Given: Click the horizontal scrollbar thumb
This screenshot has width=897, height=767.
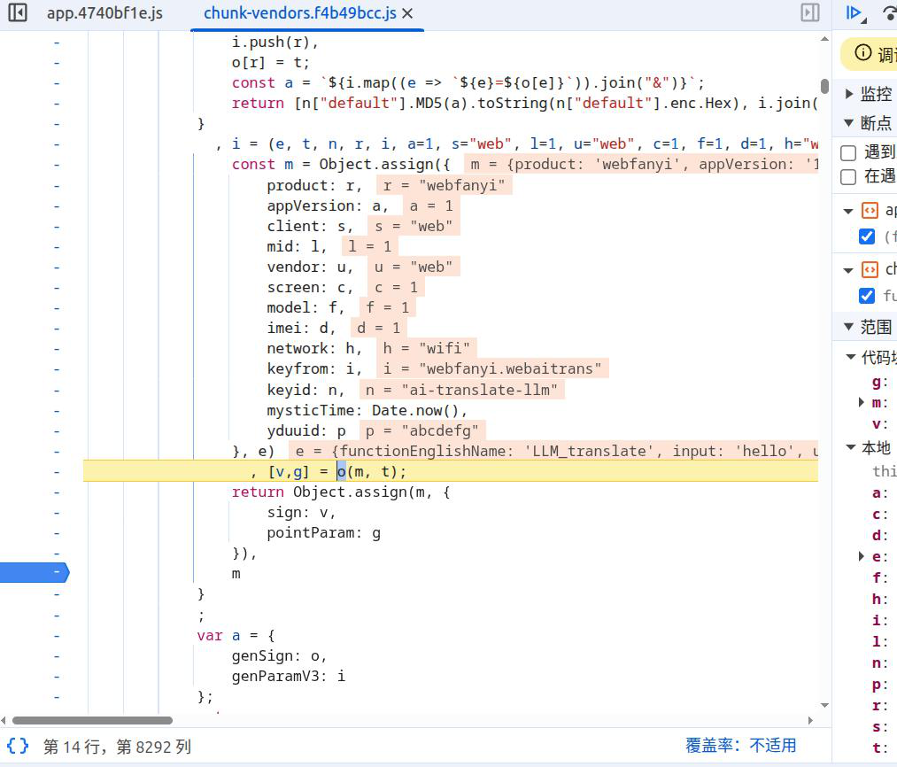Looking at the screenshot, I should point(92,720).
